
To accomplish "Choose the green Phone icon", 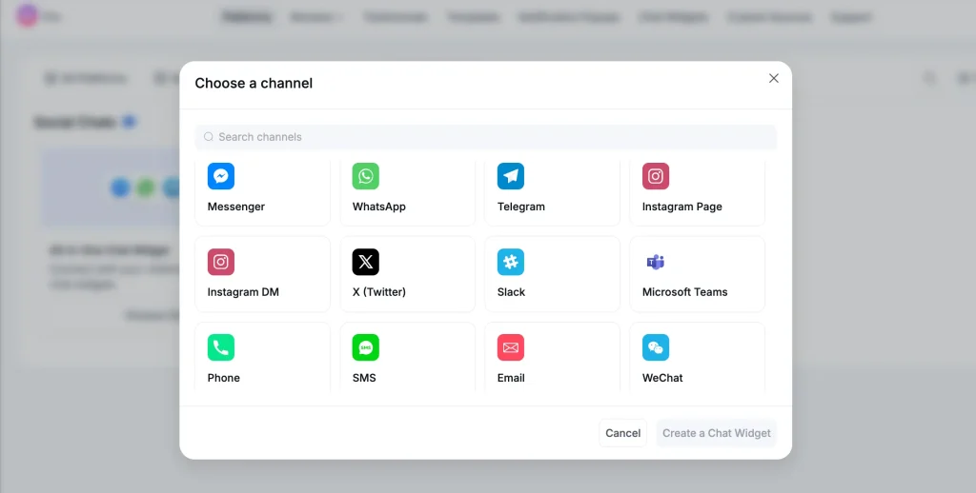I will [221, 347].
